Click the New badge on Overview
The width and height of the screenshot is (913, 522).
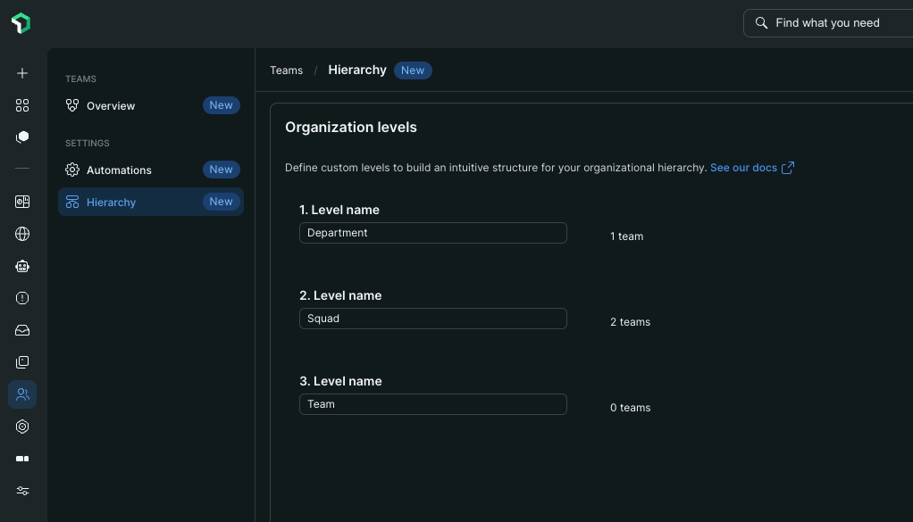pos(222,105)
